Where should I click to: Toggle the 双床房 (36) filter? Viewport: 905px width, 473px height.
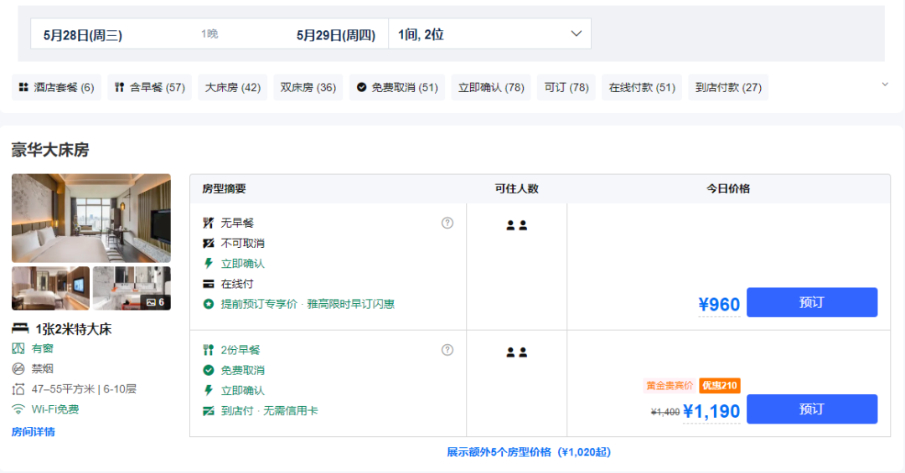[x=308, y=87]
